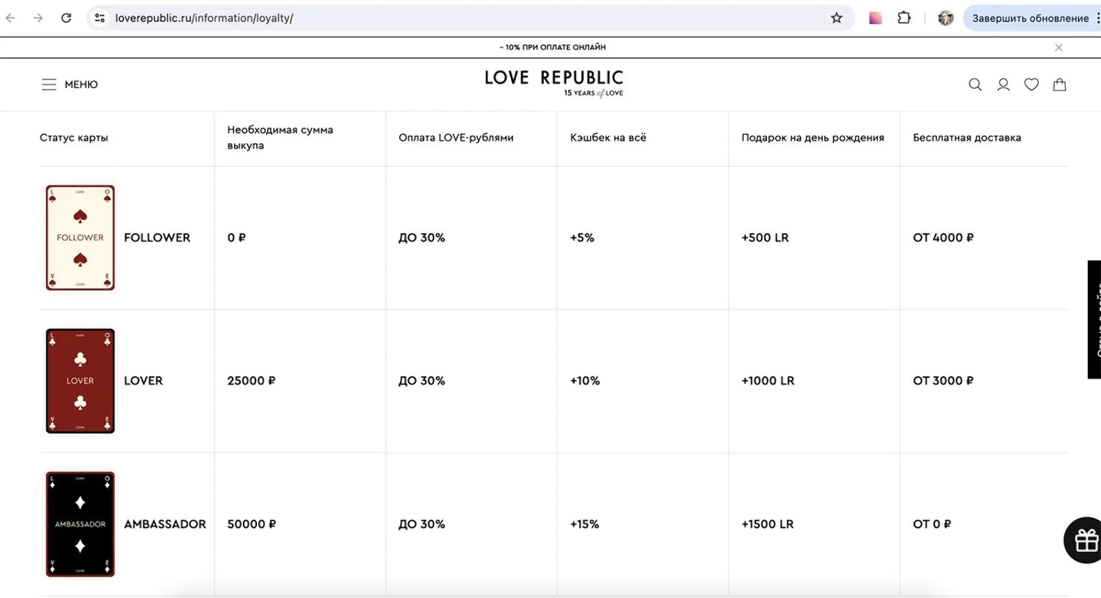Click the +500 LR birthday gift
This screenshot has height=598, width=1101.
(765, 237)
